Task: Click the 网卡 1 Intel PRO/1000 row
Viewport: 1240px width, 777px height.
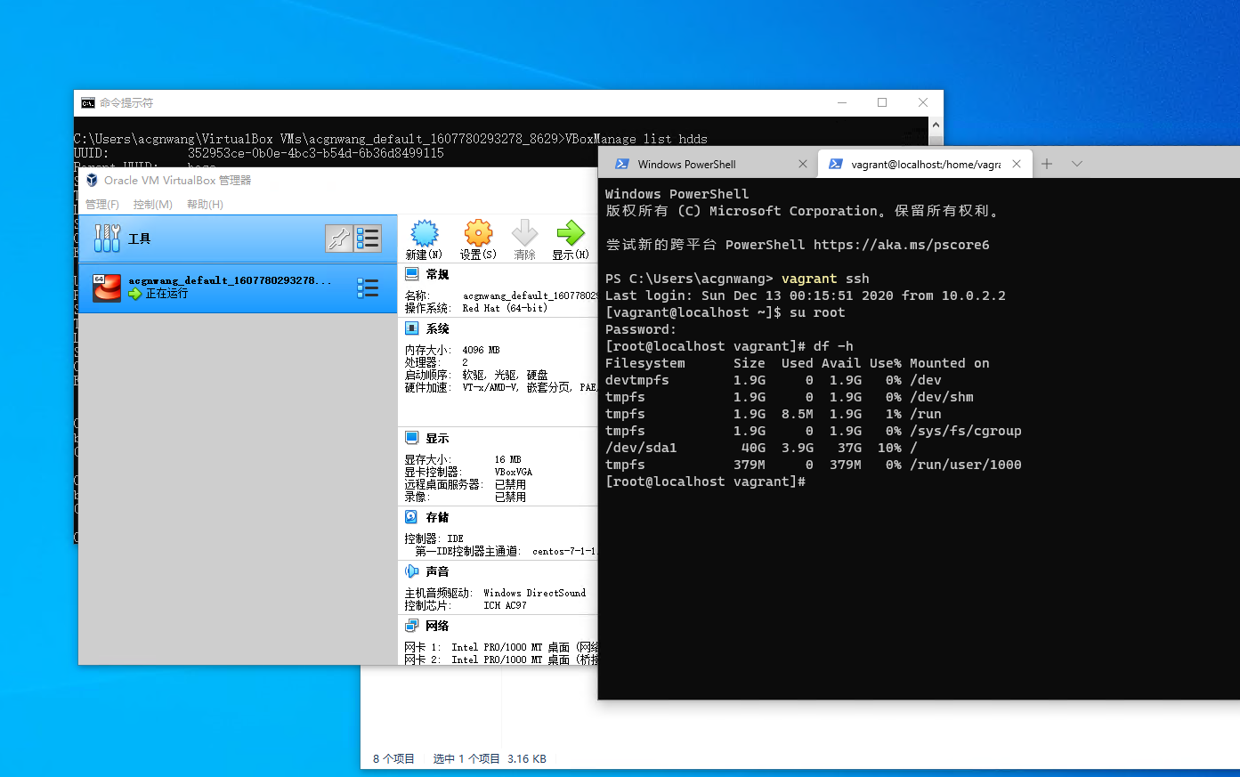Action: [501, 647]
